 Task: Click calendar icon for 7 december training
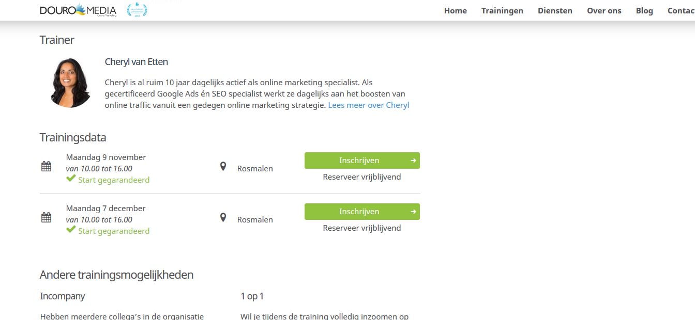(46, 217)
